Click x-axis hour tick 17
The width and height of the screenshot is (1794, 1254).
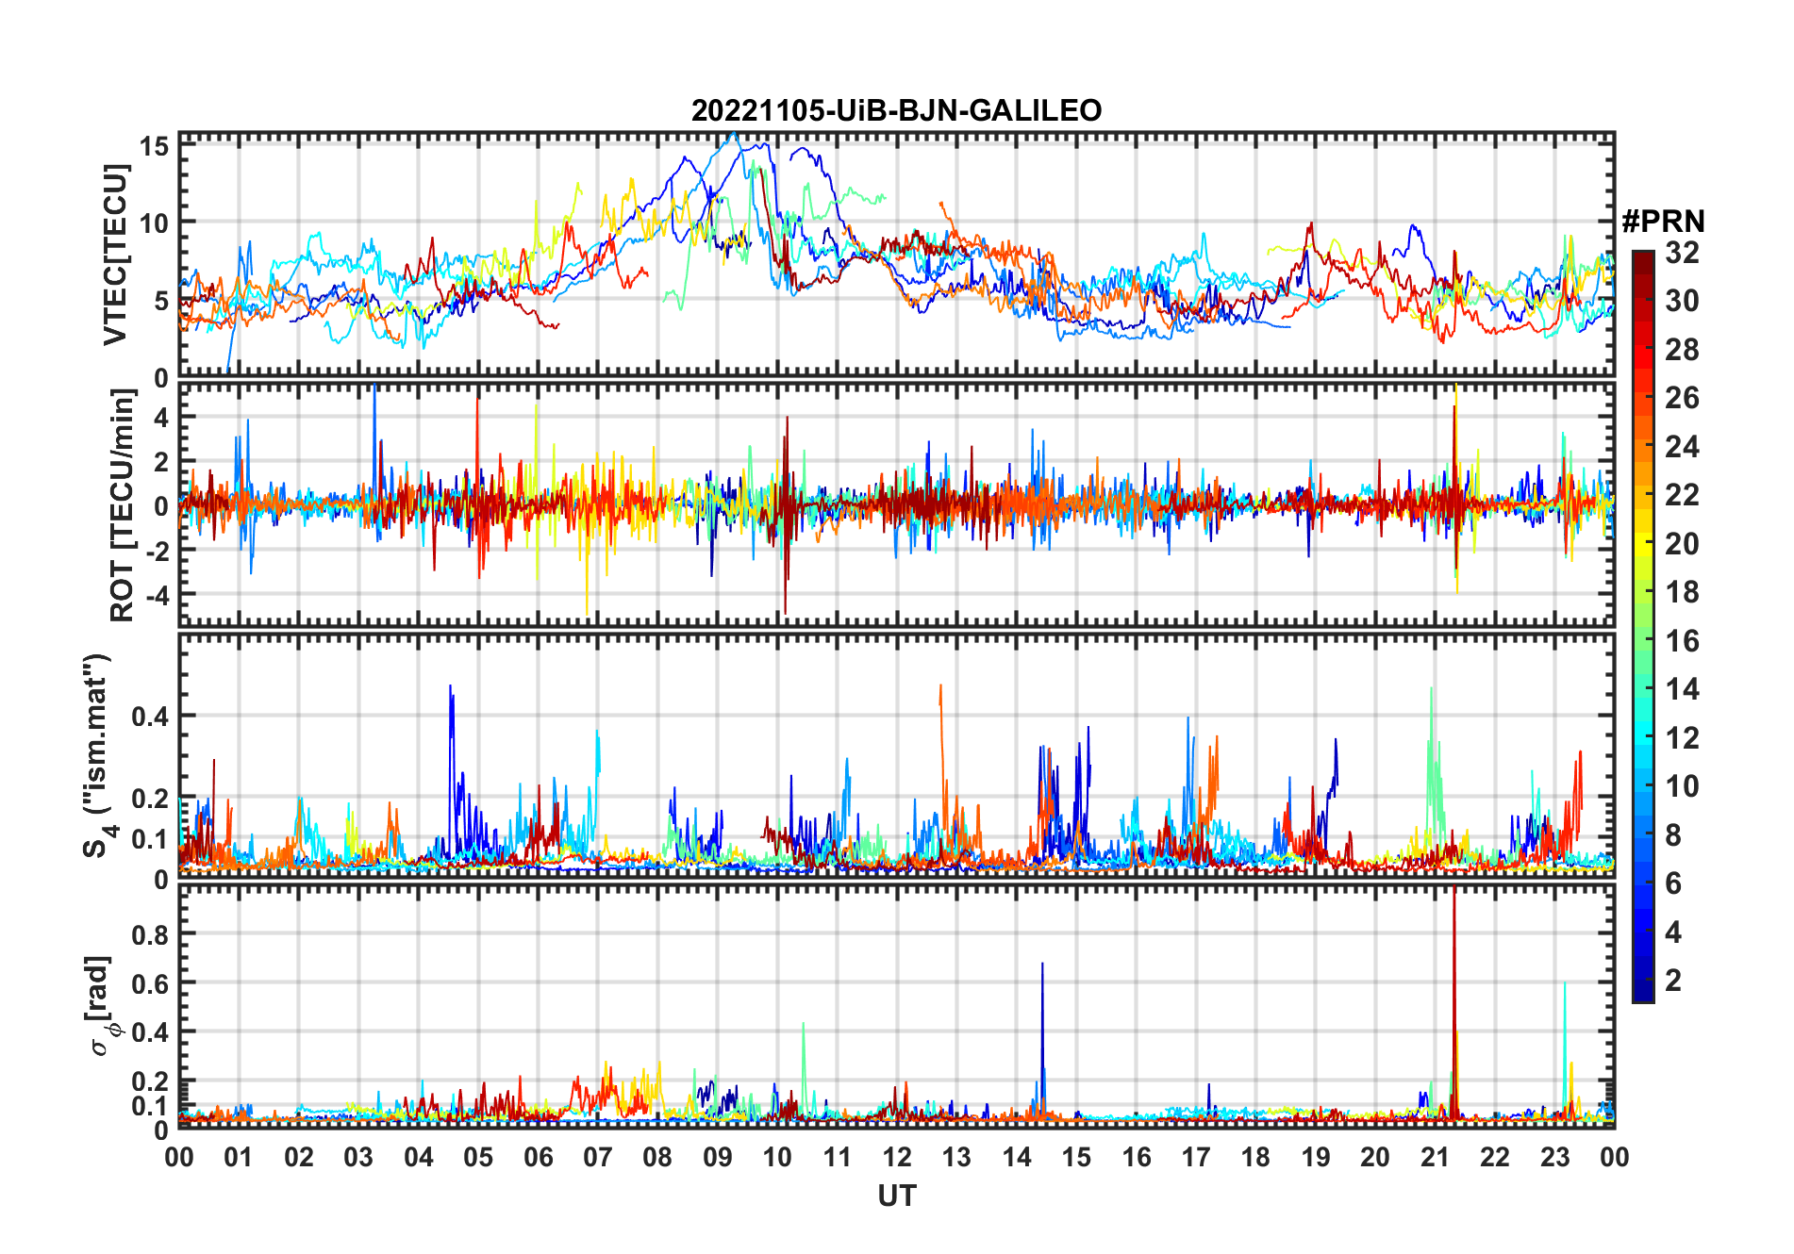point(1196,1157)
